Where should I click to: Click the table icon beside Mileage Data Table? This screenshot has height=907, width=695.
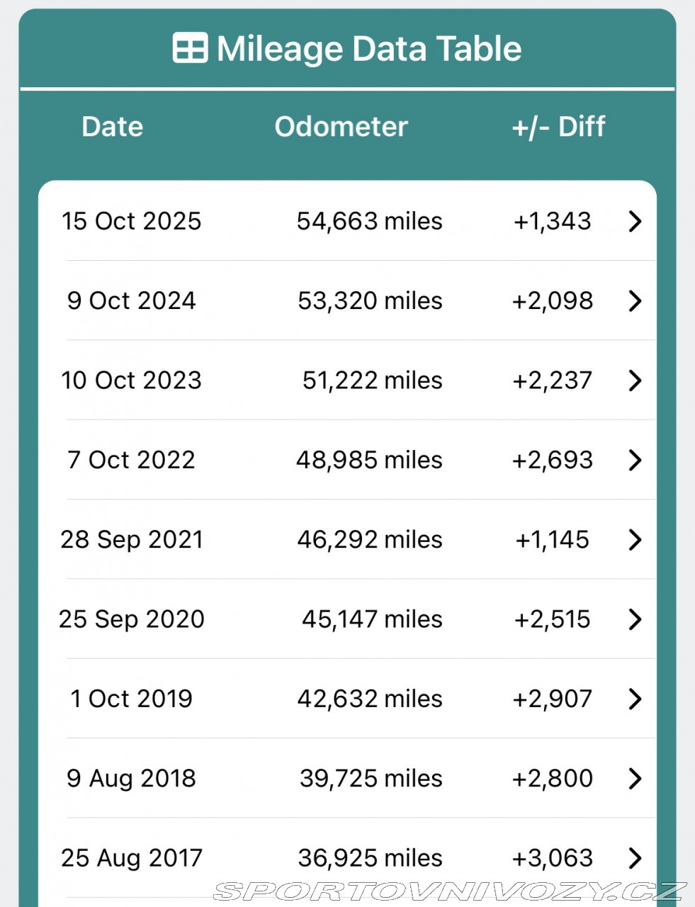[x=190, y=48]
